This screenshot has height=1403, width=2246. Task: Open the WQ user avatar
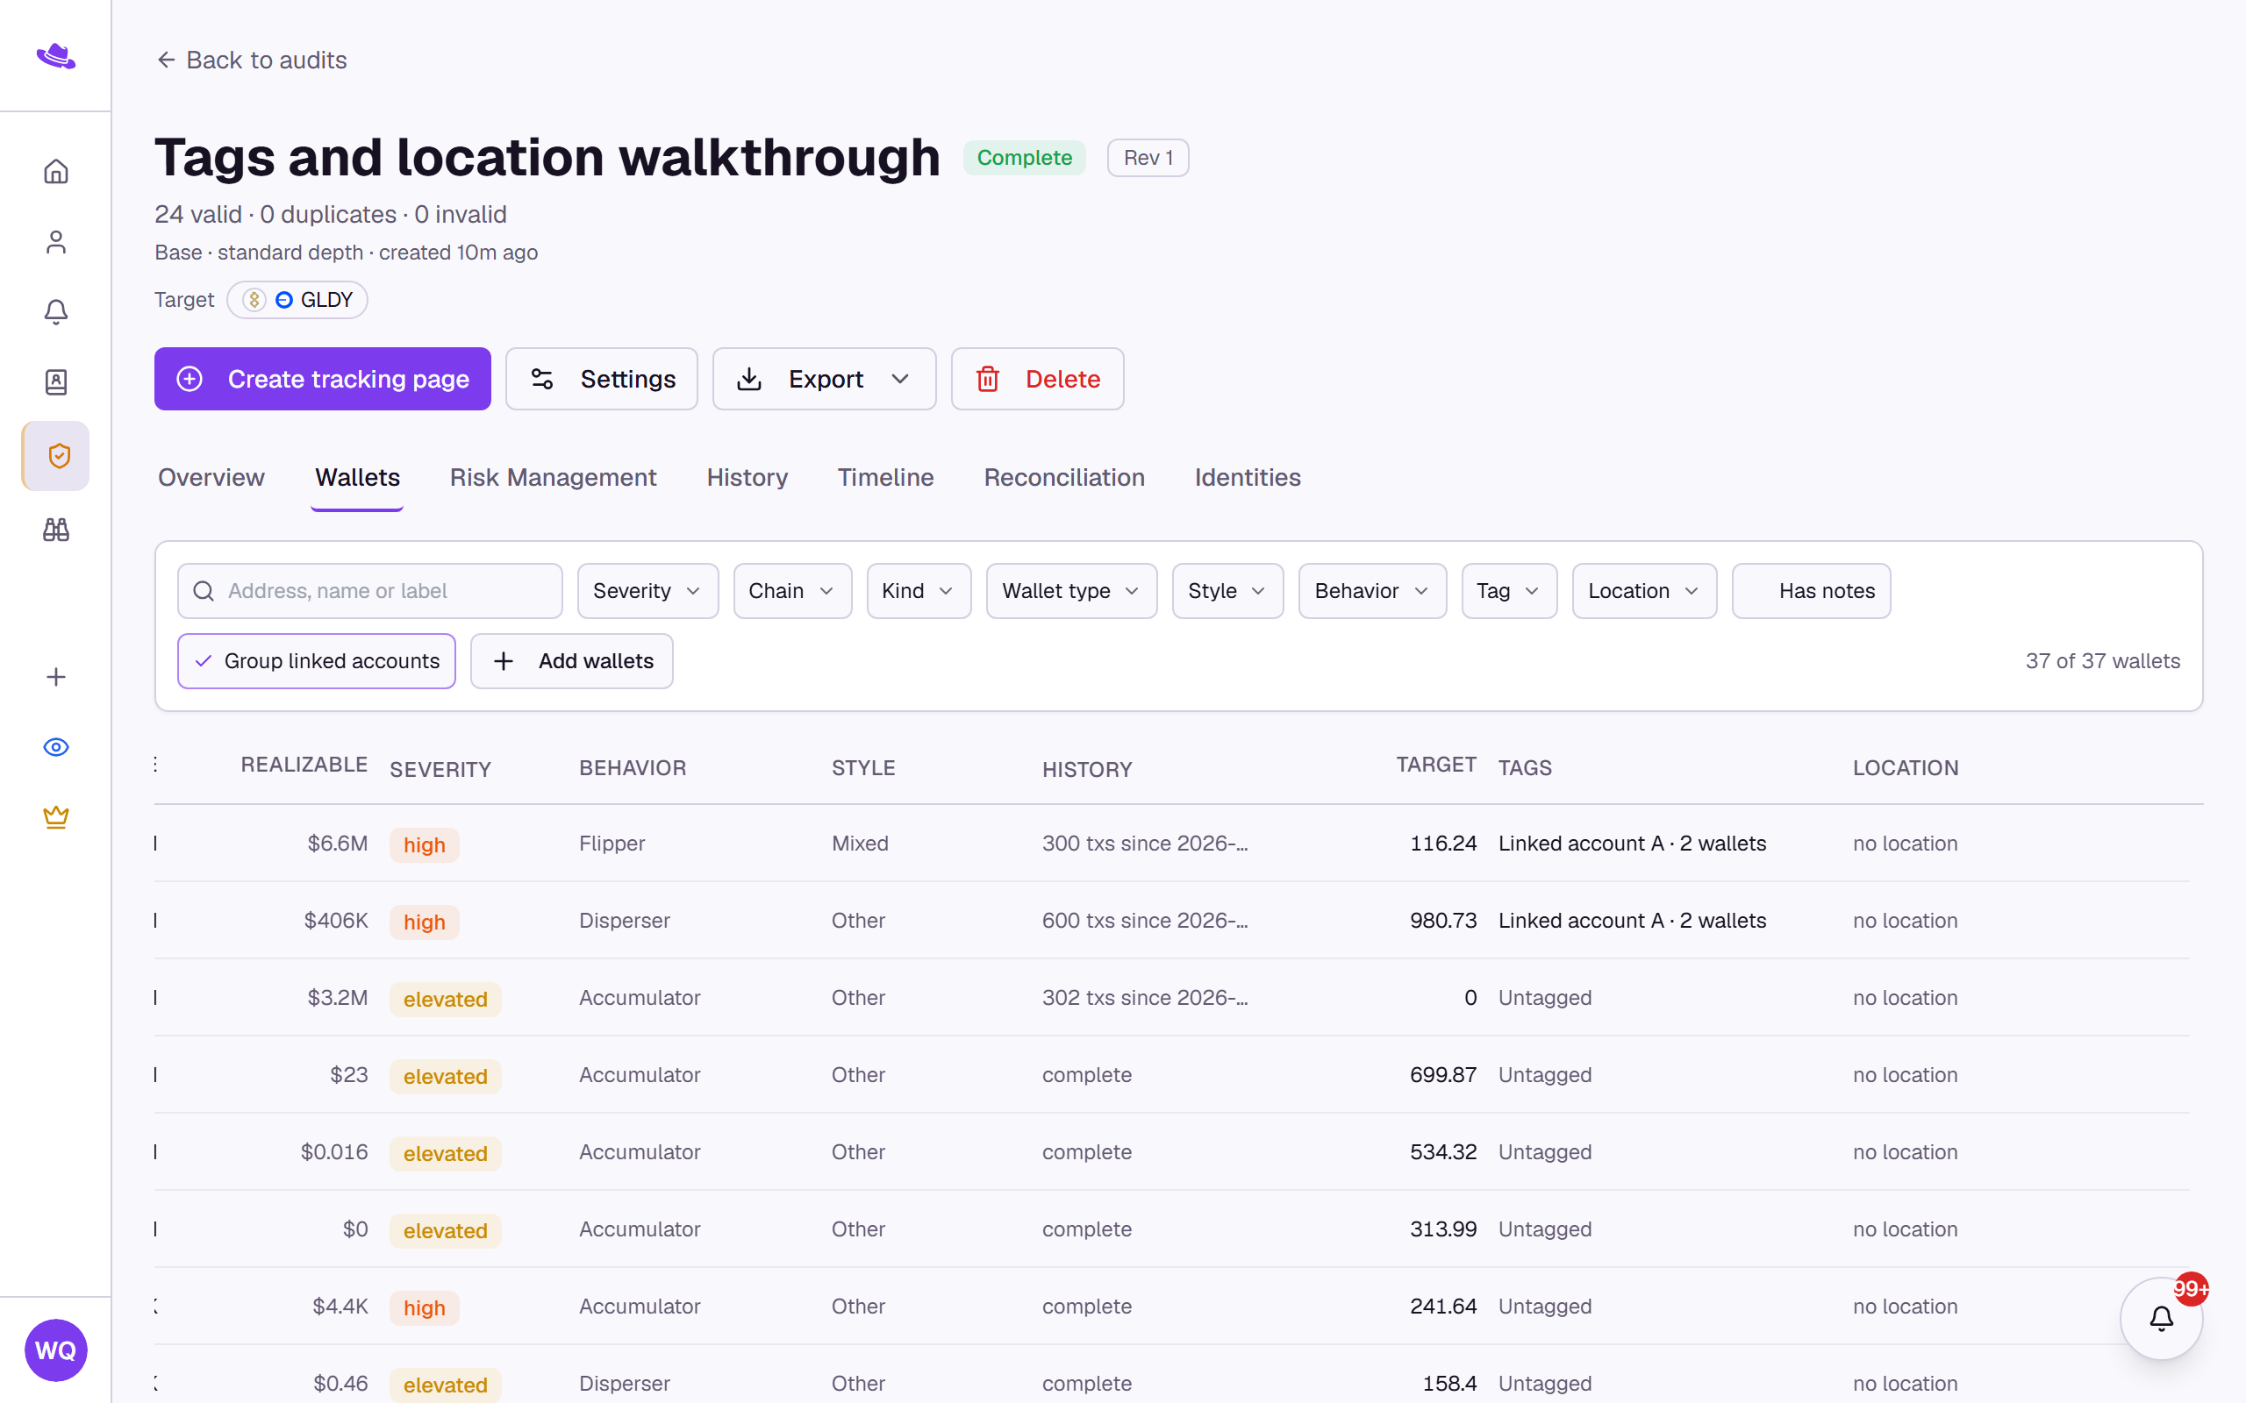(55, 1350)
